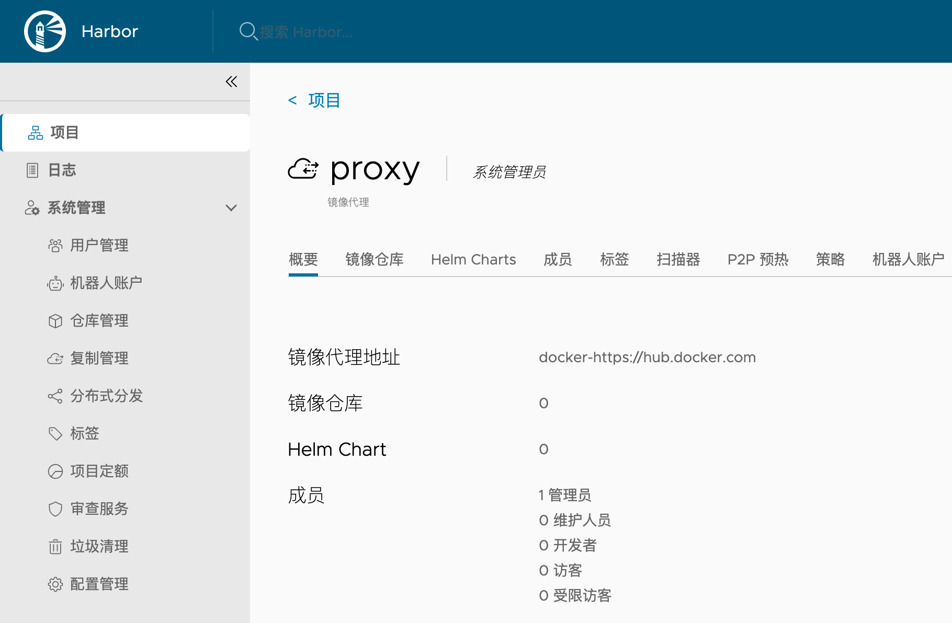Go back via the 项目 breadcrumb link
Viewport: 952px width, 623px height.
324,100
